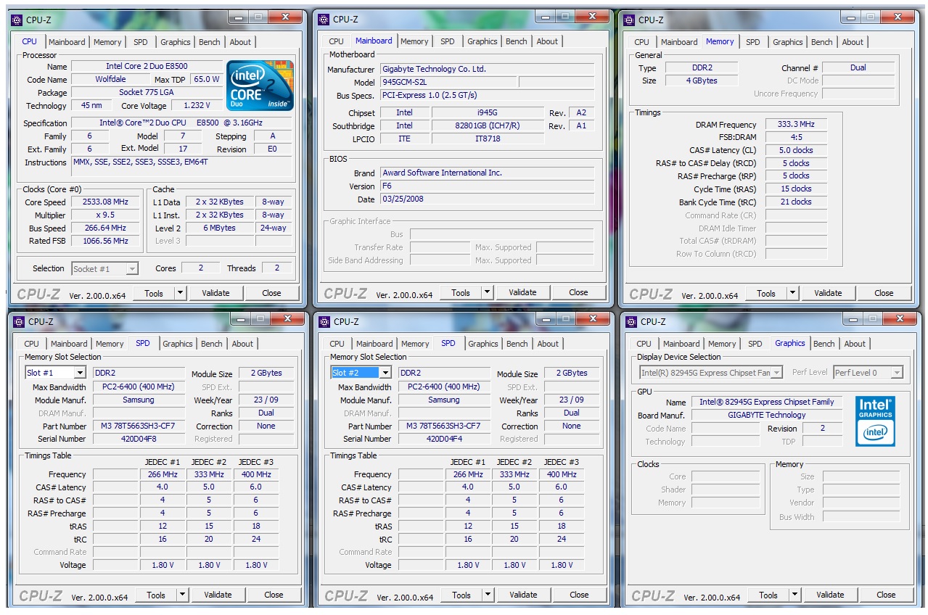Click Tools button in Graphics window
Viewport: 928px width, 615px height.
pyautogui.click(x=768, y=595)
